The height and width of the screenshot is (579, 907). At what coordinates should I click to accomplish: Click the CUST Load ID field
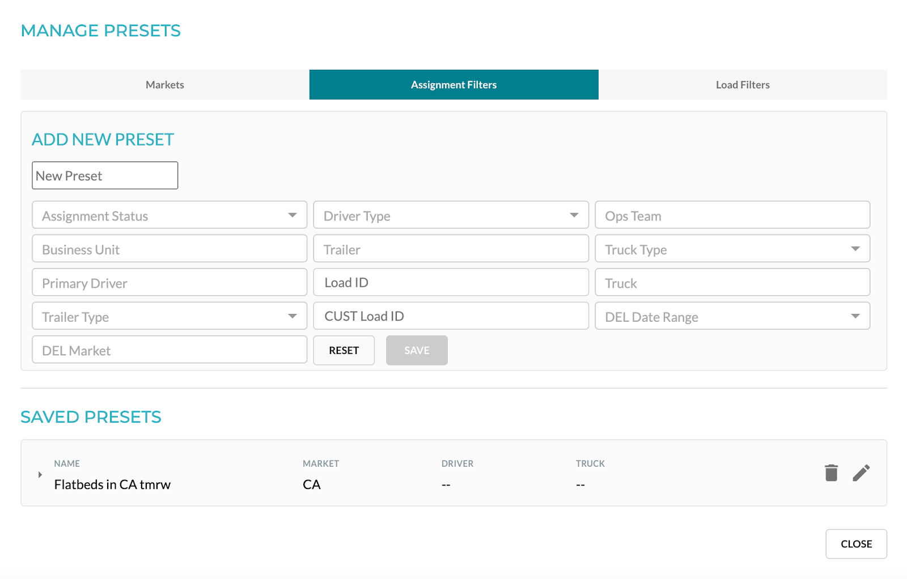point(451,316)
